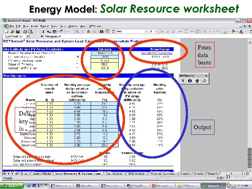Switch to GHG Analysis sheet tab
The image size is (252, 189).
pyautogui.click(x=136, y=174)
